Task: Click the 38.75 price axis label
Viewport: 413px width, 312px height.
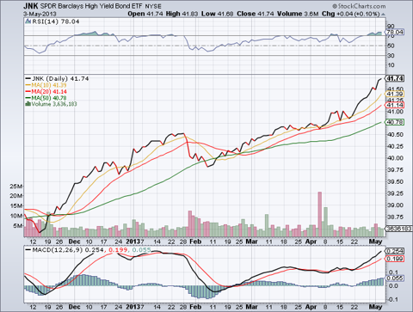Action: tap(395, 217)
